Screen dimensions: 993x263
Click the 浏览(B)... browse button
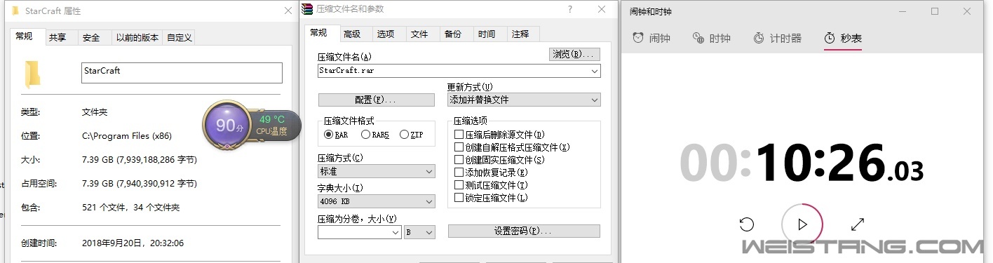574,54
